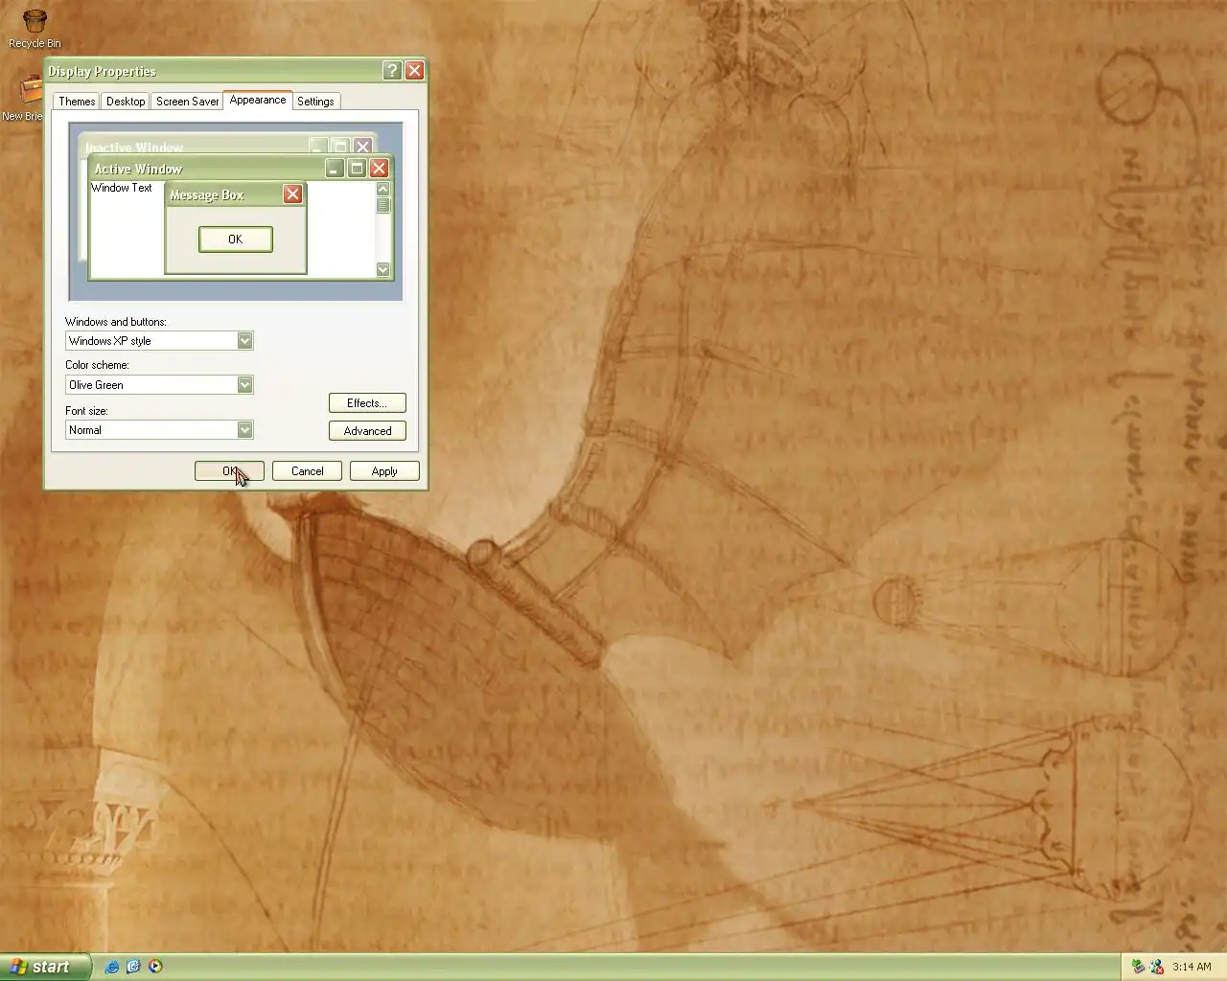Screen dimensions: 1227x981
Task: Click the Advanced button
Action: (x=367, y=431)
